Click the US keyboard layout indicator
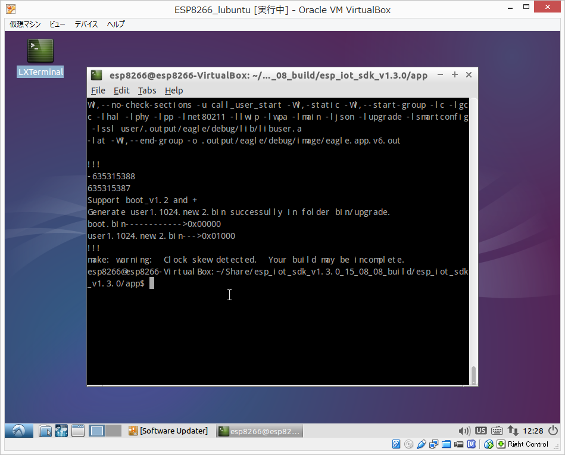 click(480, 431)
